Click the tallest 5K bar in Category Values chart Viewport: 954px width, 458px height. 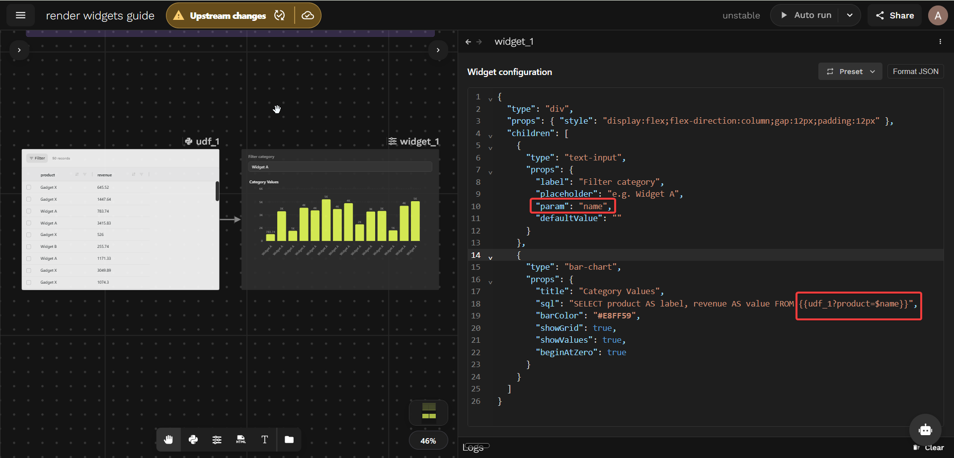coord(326,220)
